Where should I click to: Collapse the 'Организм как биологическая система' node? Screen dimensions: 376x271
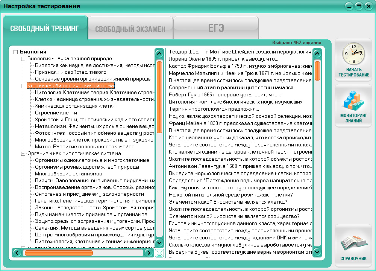pos(23,154)
